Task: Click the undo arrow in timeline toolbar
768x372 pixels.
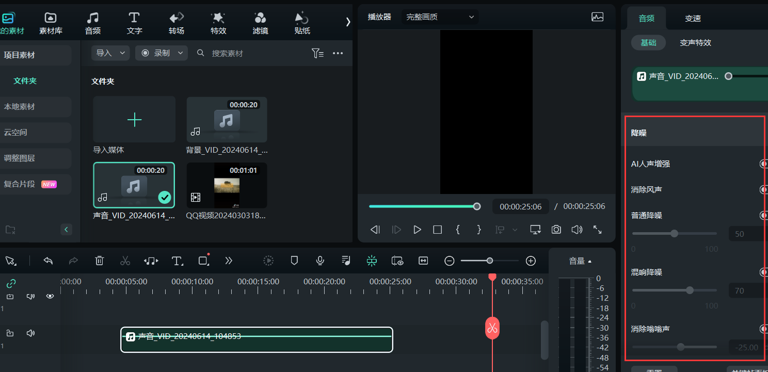Action: [49, 261]
